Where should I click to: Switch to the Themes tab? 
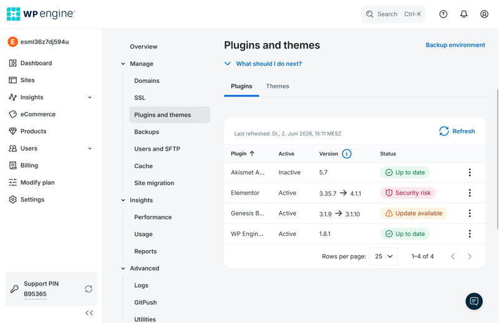(x=278, y=86)
